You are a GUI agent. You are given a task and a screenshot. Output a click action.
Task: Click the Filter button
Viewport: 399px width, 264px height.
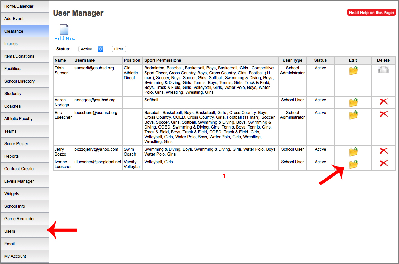[x=119, y=49]
